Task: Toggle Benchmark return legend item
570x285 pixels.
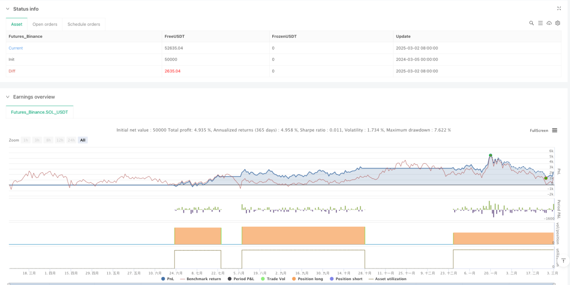Action: pyautogui.click(x=200, y=279)
